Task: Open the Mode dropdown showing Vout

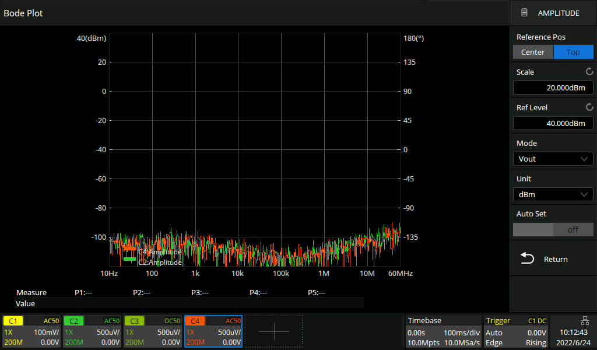Action: (x=553, y=159)
